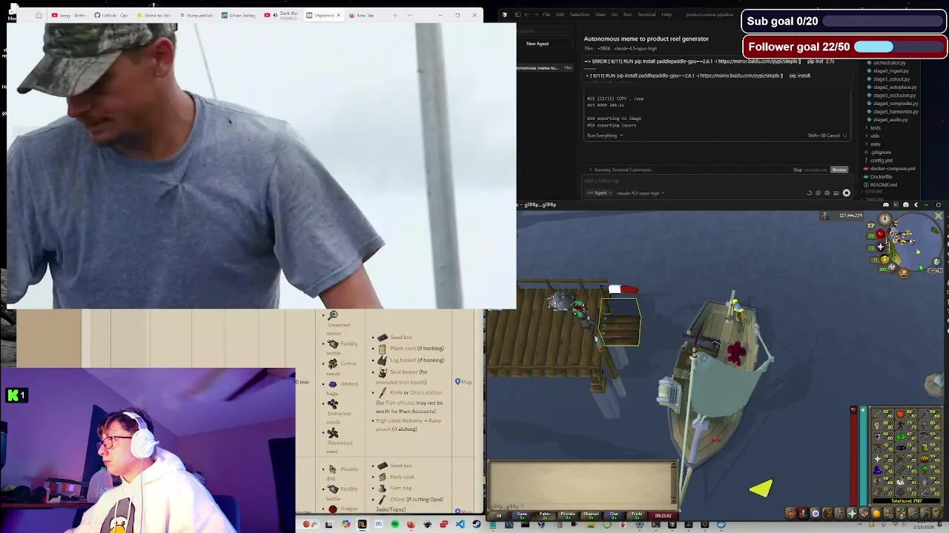The width and height of the screenshot is (949, 533).
Task: Open the Skills tab bar-chart icon
Action: point(804,513)
